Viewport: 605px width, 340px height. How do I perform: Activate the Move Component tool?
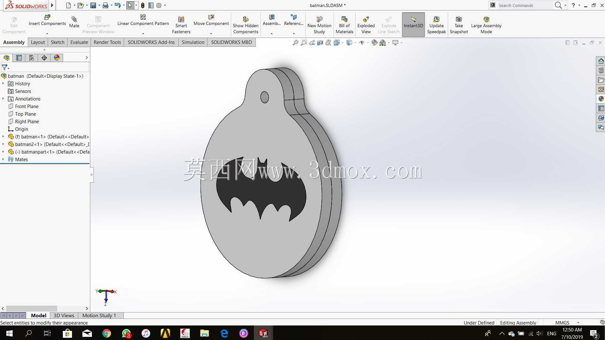[x=211, y=20]
